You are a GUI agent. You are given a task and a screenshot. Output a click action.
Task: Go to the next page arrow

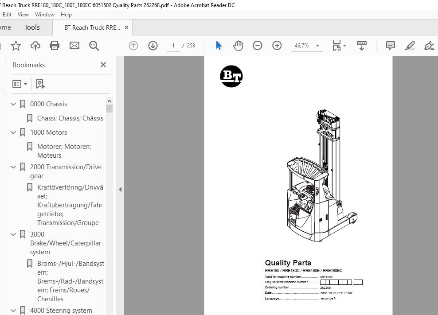click(153, 46)
